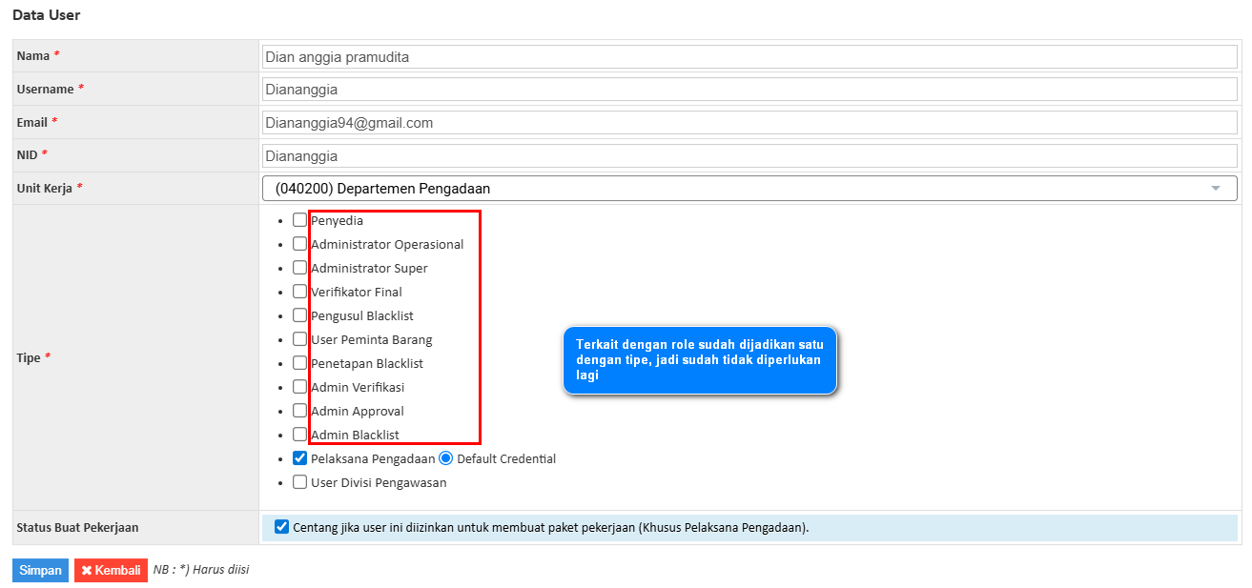This screenshot has height=588, width=1252.
Task: Go back using the Kembali button
Action: pos(111,570)
